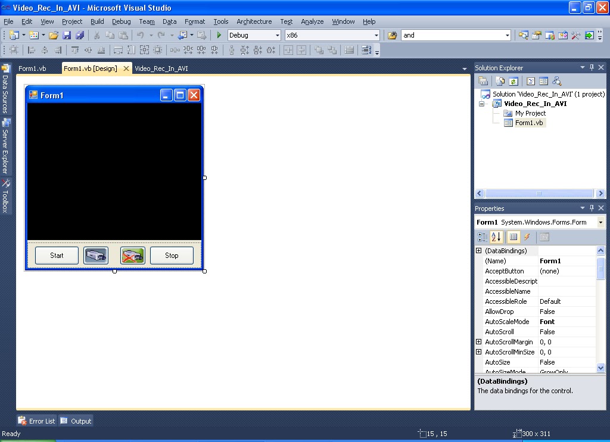Show the Events lightning bolt icon in Properties
Screen dimensions: 610x442
click(527, 237)
